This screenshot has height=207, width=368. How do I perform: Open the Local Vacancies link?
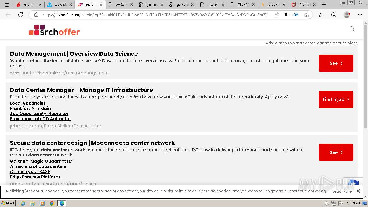coord(28,103)
